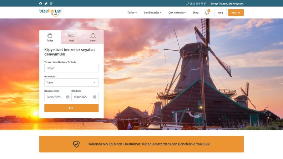The width and height of the screenshot is (283, 159).
Task: Click the Başlangıç tarihi date field
Action: (x=58, y=97)
